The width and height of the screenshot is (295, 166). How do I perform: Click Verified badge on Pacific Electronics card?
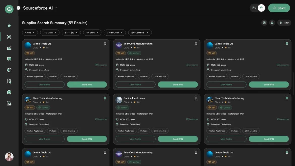(x=123, y=108)
